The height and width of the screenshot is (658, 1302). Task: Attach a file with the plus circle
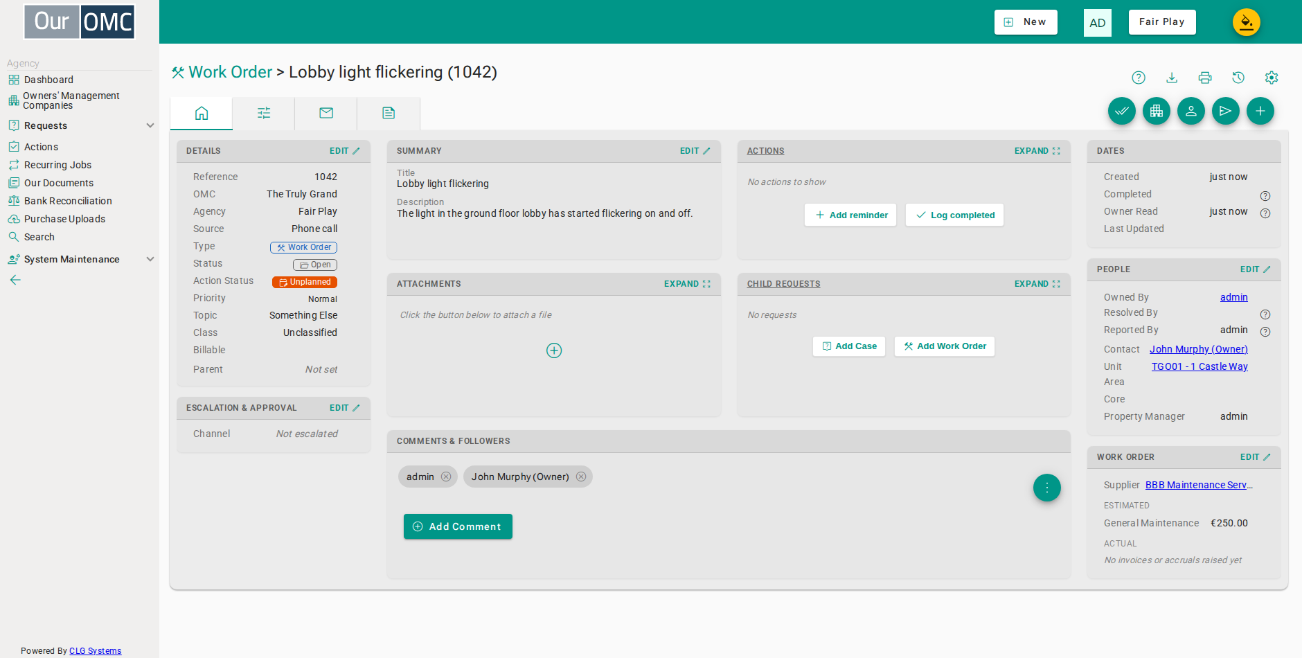pos(554,350)
